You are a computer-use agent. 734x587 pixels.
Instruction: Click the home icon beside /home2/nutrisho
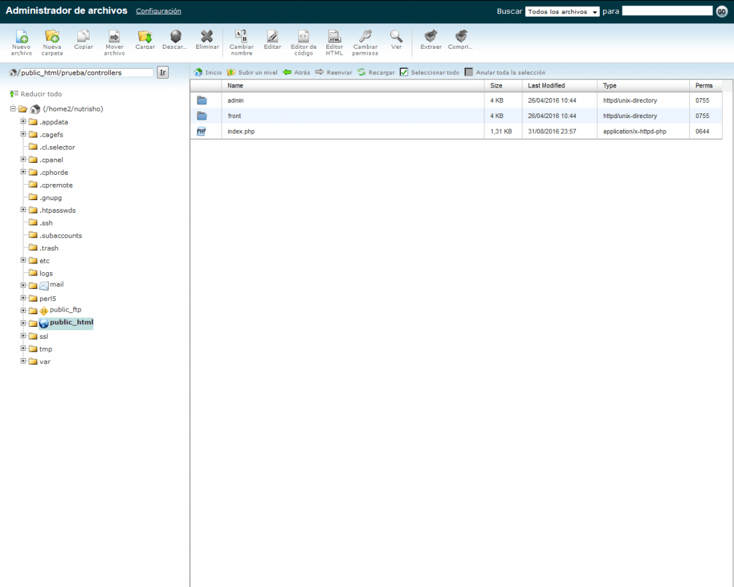click(35, 109)
